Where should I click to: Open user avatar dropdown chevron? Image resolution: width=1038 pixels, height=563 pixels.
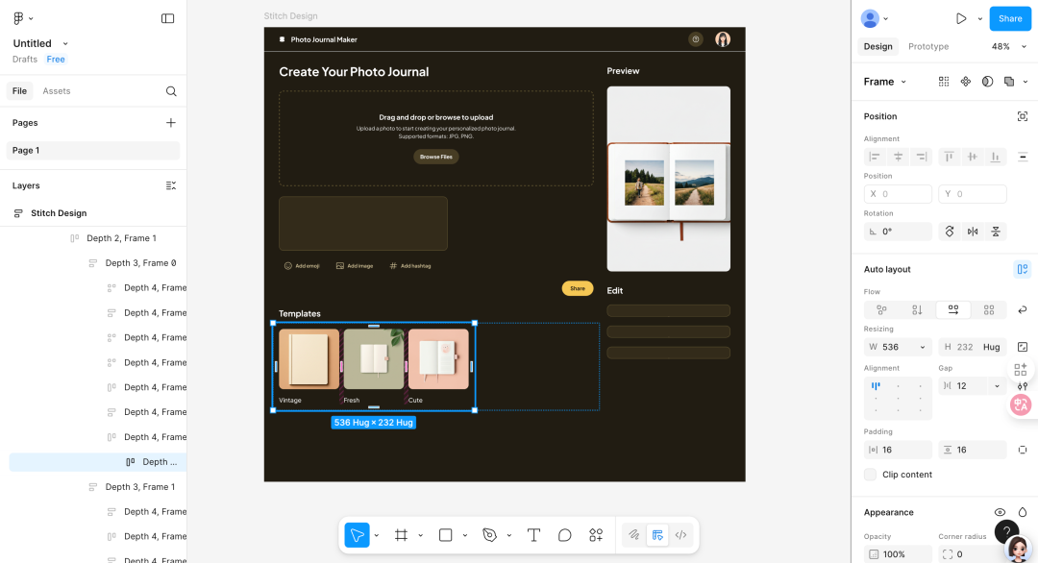[x=886, y=19]
